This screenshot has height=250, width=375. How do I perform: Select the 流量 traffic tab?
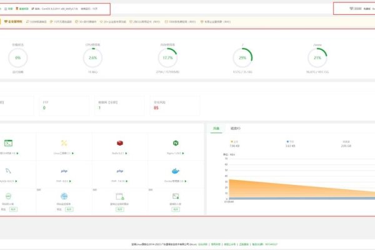(x=216, y=127)
